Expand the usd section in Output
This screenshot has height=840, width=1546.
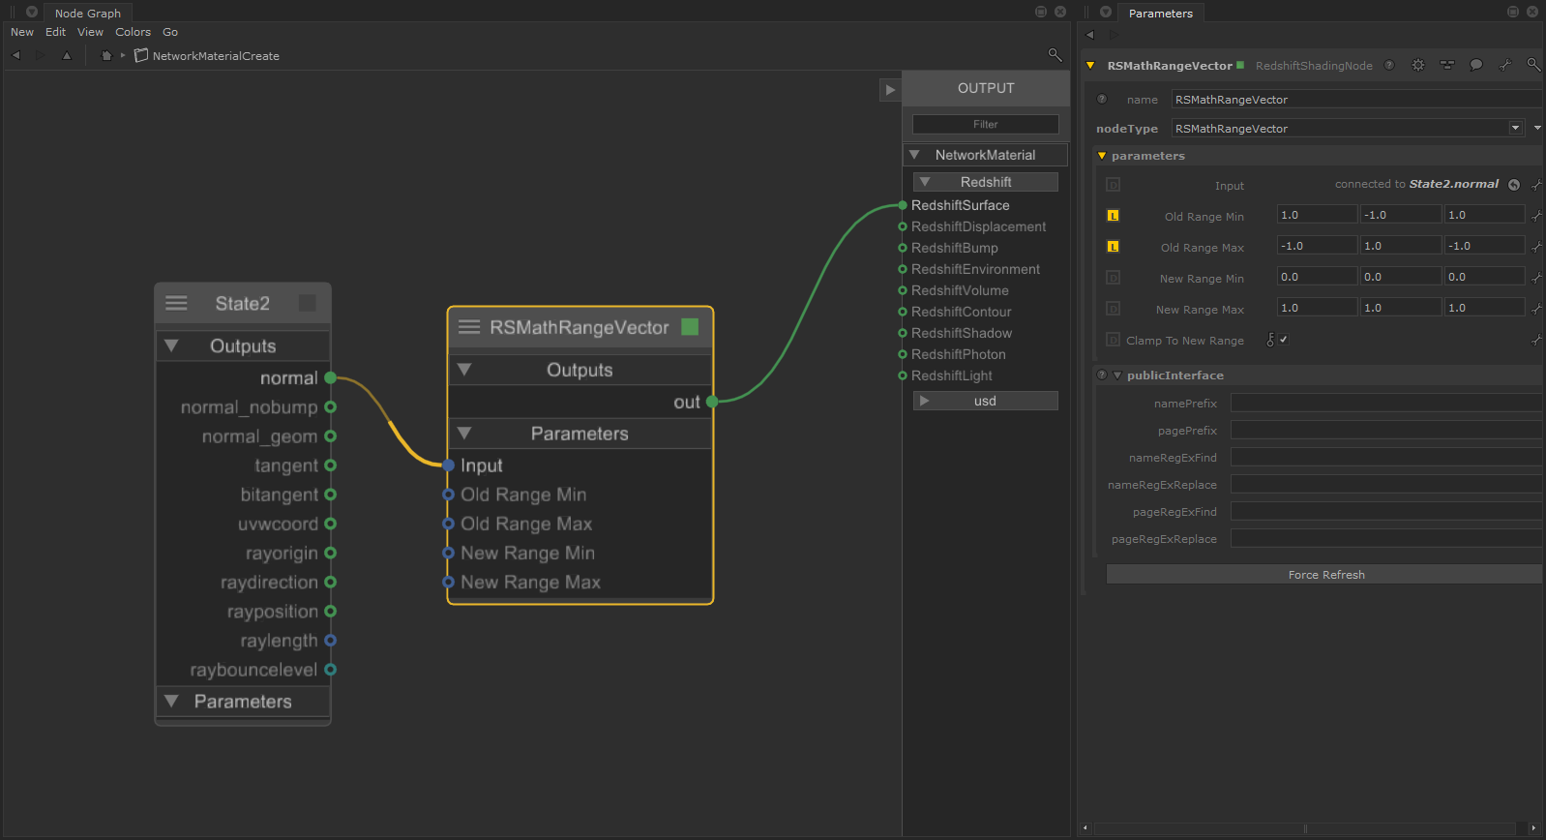(985, 401)
